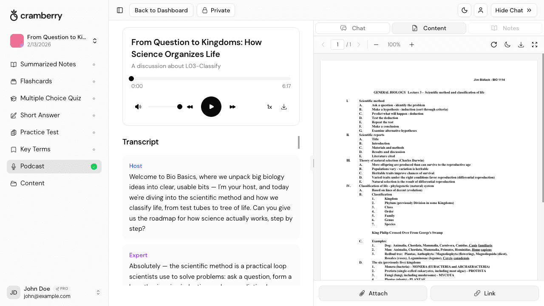
Task: Toggle dark mode for the document viewer
Action: click(507, 44)
